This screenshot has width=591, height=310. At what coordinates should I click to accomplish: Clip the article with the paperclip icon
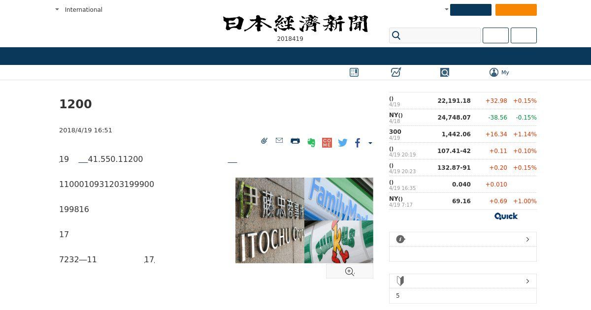[264, 141]
